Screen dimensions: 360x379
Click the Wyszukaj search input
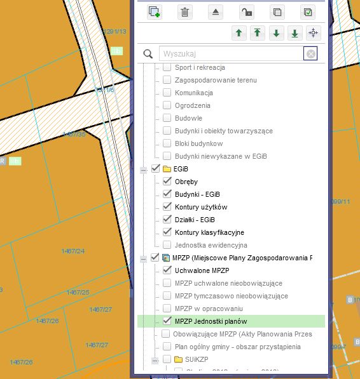click(x=232, y=54)
